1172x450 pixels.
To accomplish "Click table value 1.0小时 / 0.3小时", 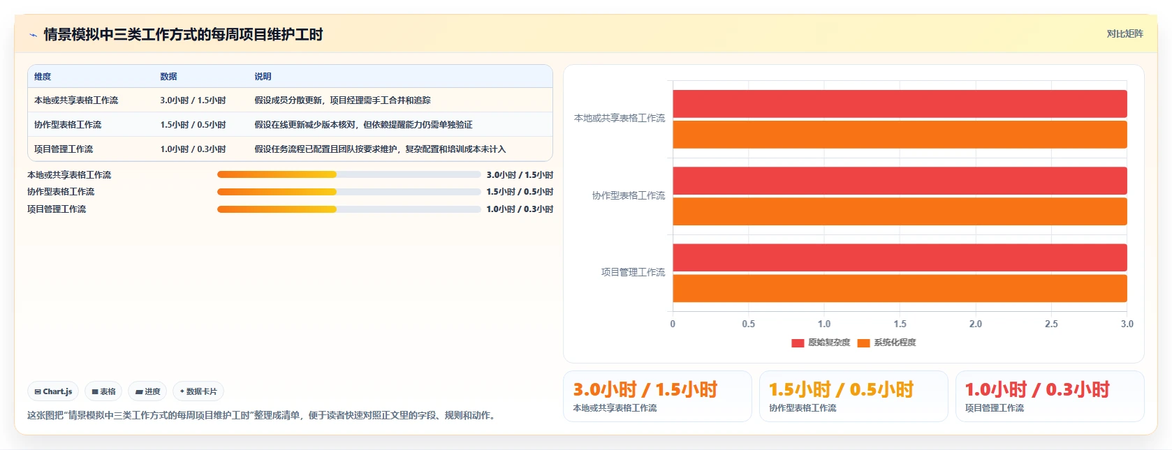I will pos(193,149).
